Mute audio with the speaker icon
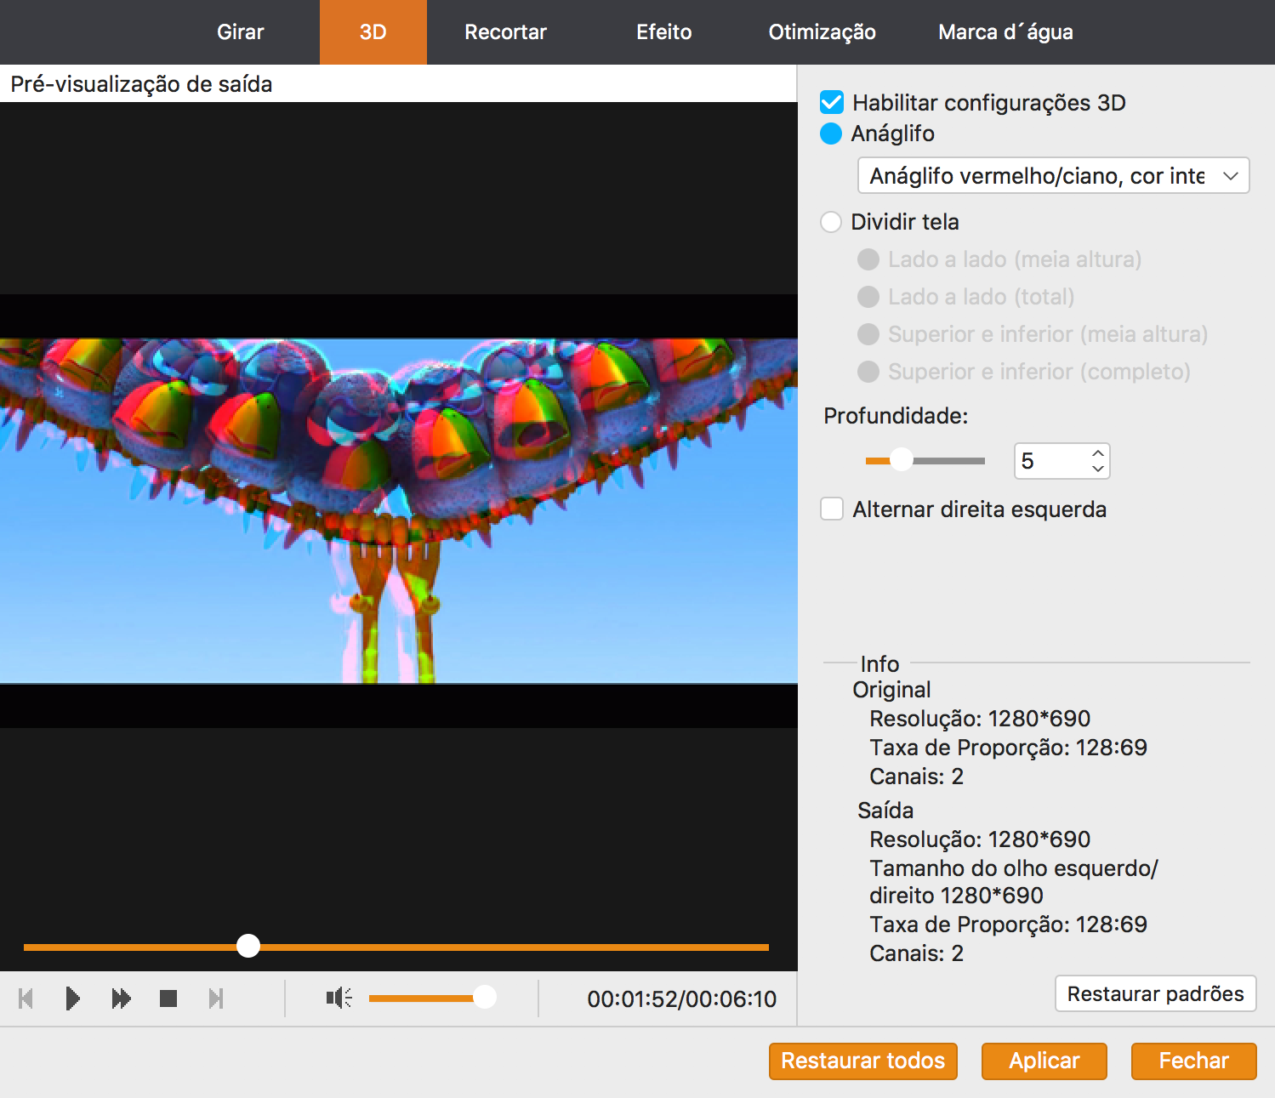Screen dimensions: 1275x1098 pos(339,998)
